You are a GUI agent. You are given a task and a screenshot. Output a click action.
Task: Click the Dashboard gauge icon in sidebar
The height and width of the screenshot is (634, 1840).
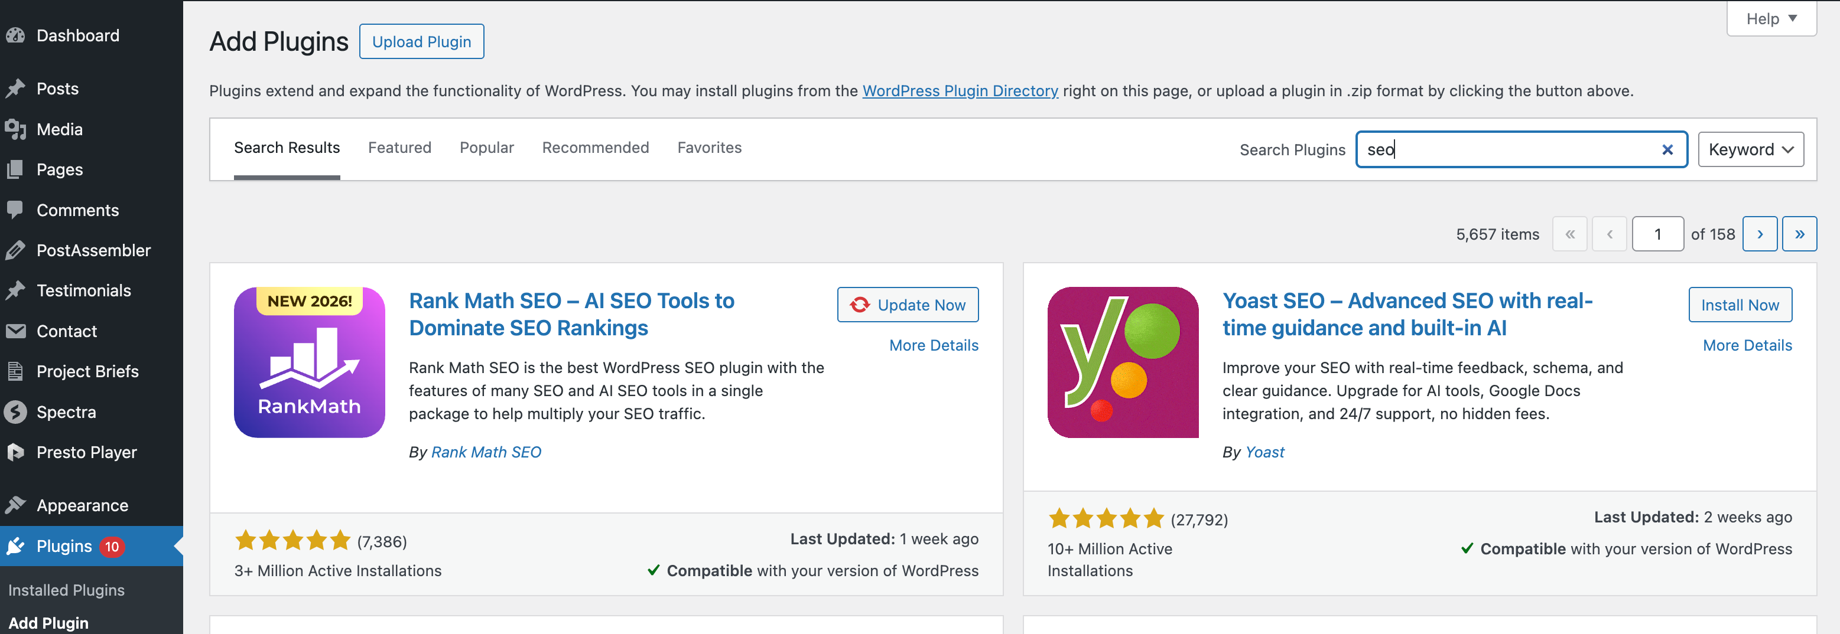click(x=16, y=35)
